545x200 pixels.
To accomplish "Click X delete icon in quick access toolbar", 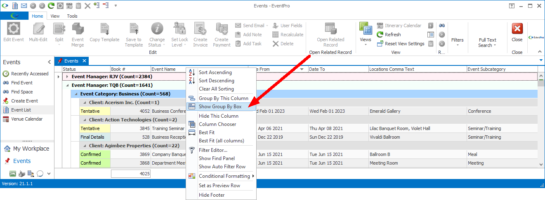I will tap(87, 6).
